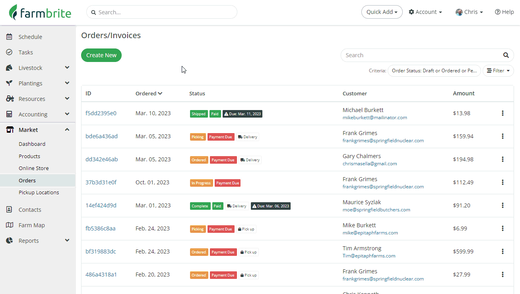The image size is (520, 294).
Task: Open Online Store under Market
Action: pyautogui.click(x=34, y=168)
